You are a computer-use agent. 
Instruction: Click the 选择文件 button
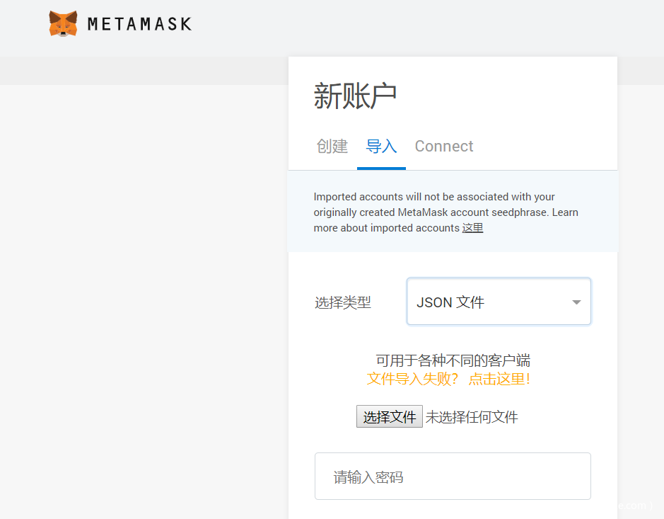pyautogui.click(x=389, y=417)
